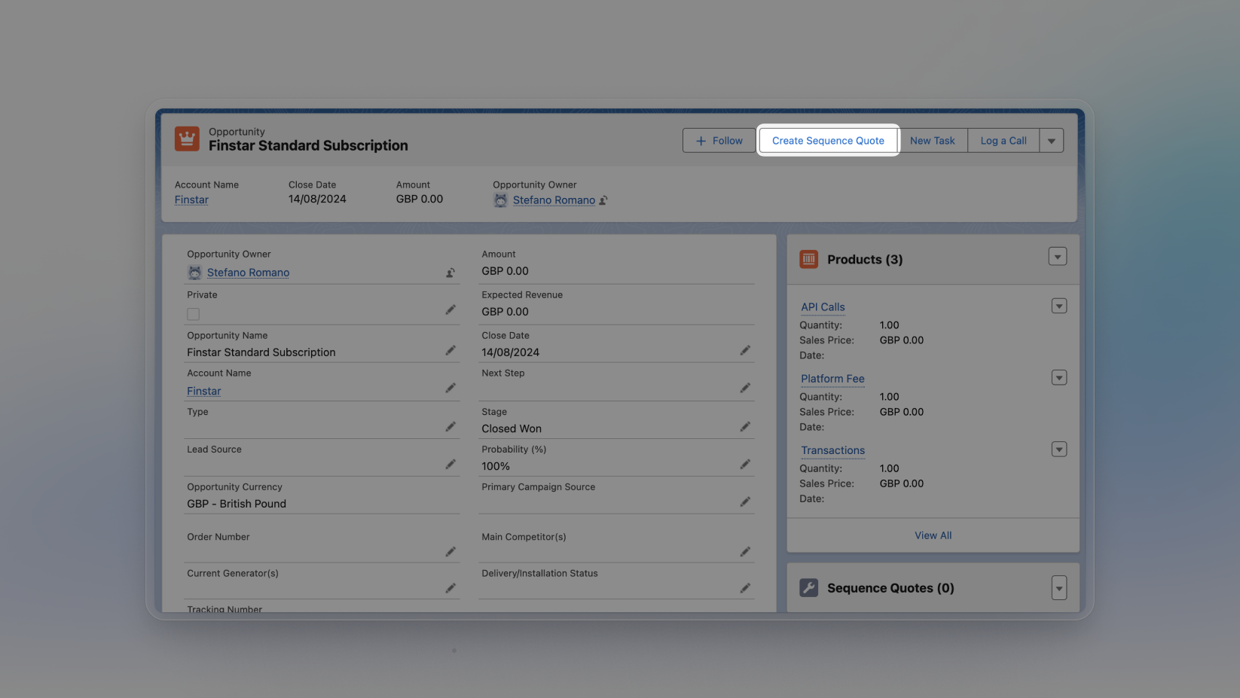Open the Platform Fee product link
The height and width of the screenshot is (698, 1240).
832,379
